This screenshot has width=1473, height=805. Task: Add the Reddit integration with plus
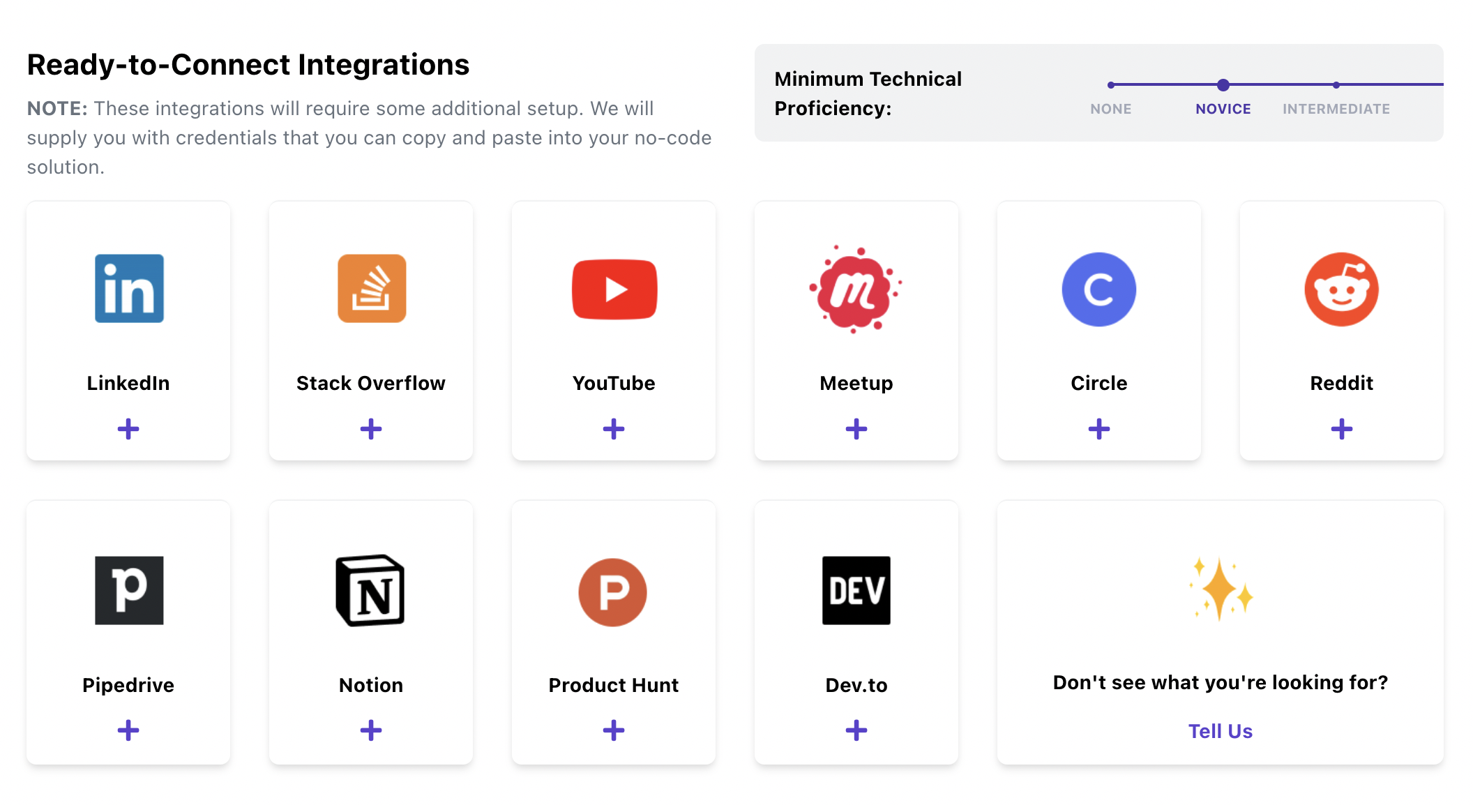[1342, 429]
